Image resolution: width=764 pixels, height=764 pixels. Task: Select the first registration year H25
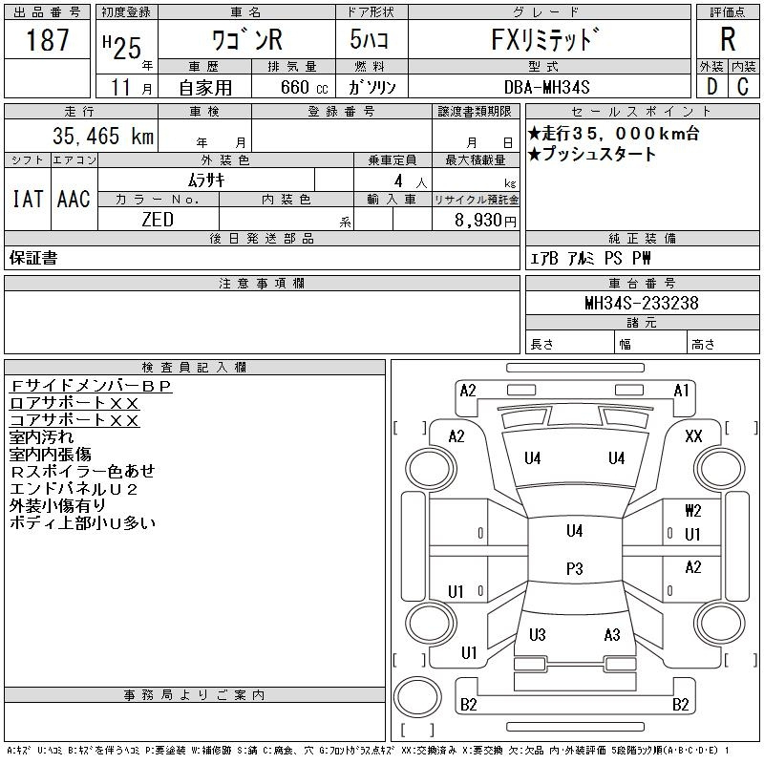(122, 47)
